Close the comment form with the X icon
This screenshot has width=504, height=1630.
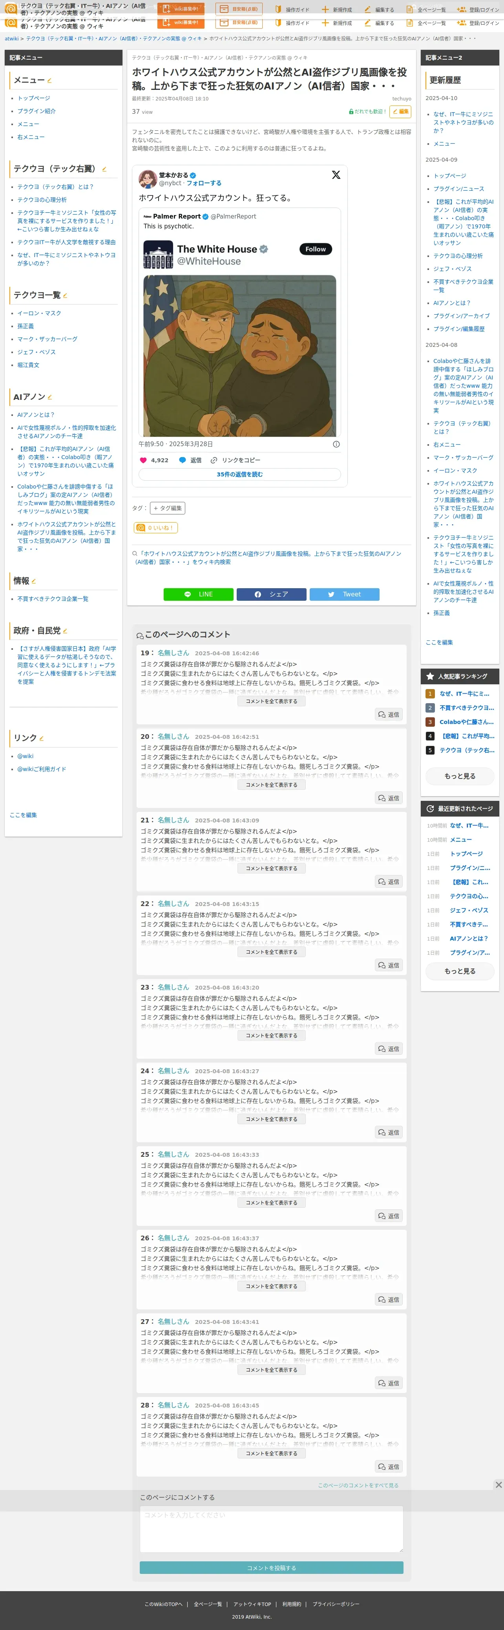498,1484
